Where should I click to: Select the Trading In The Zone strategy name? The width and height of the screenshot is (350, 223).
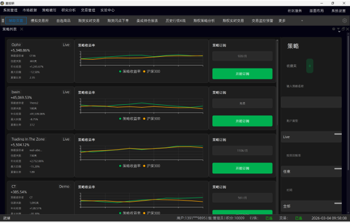pos(28,139)
